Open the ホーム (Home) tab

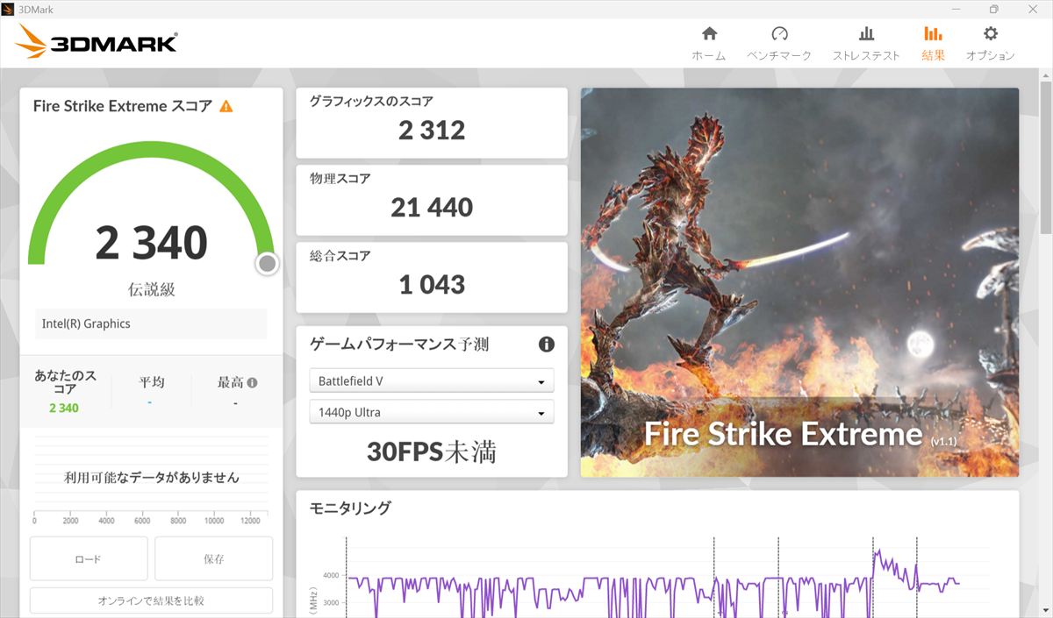709,44
